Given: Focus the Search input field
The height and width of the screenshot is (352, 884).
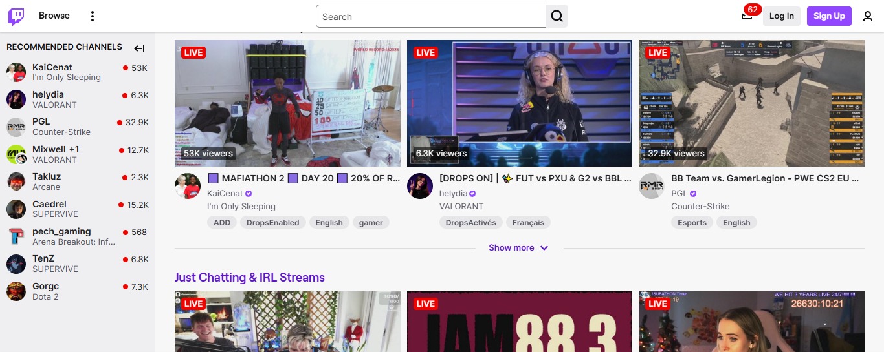Looking at the screenshot, I should point(430,17).
